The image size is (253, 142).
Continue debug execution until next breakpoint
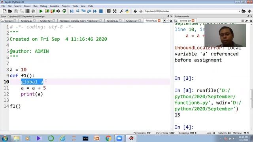coord(95,11)
